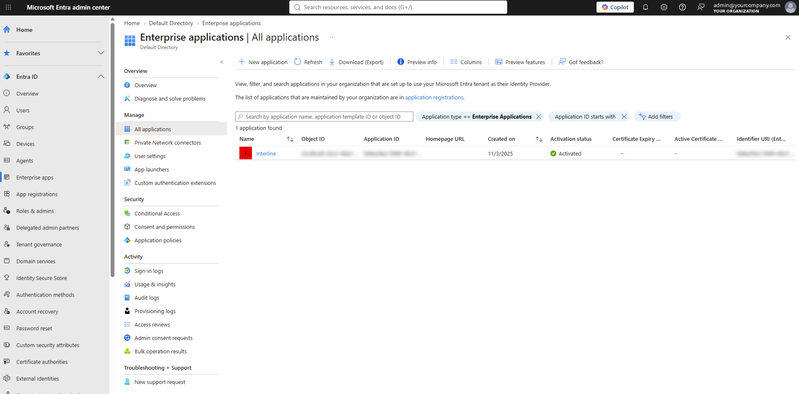This screenshot has height=394, width=799.
Task: Click the account avatar picture
Action: tap(790, 7)
